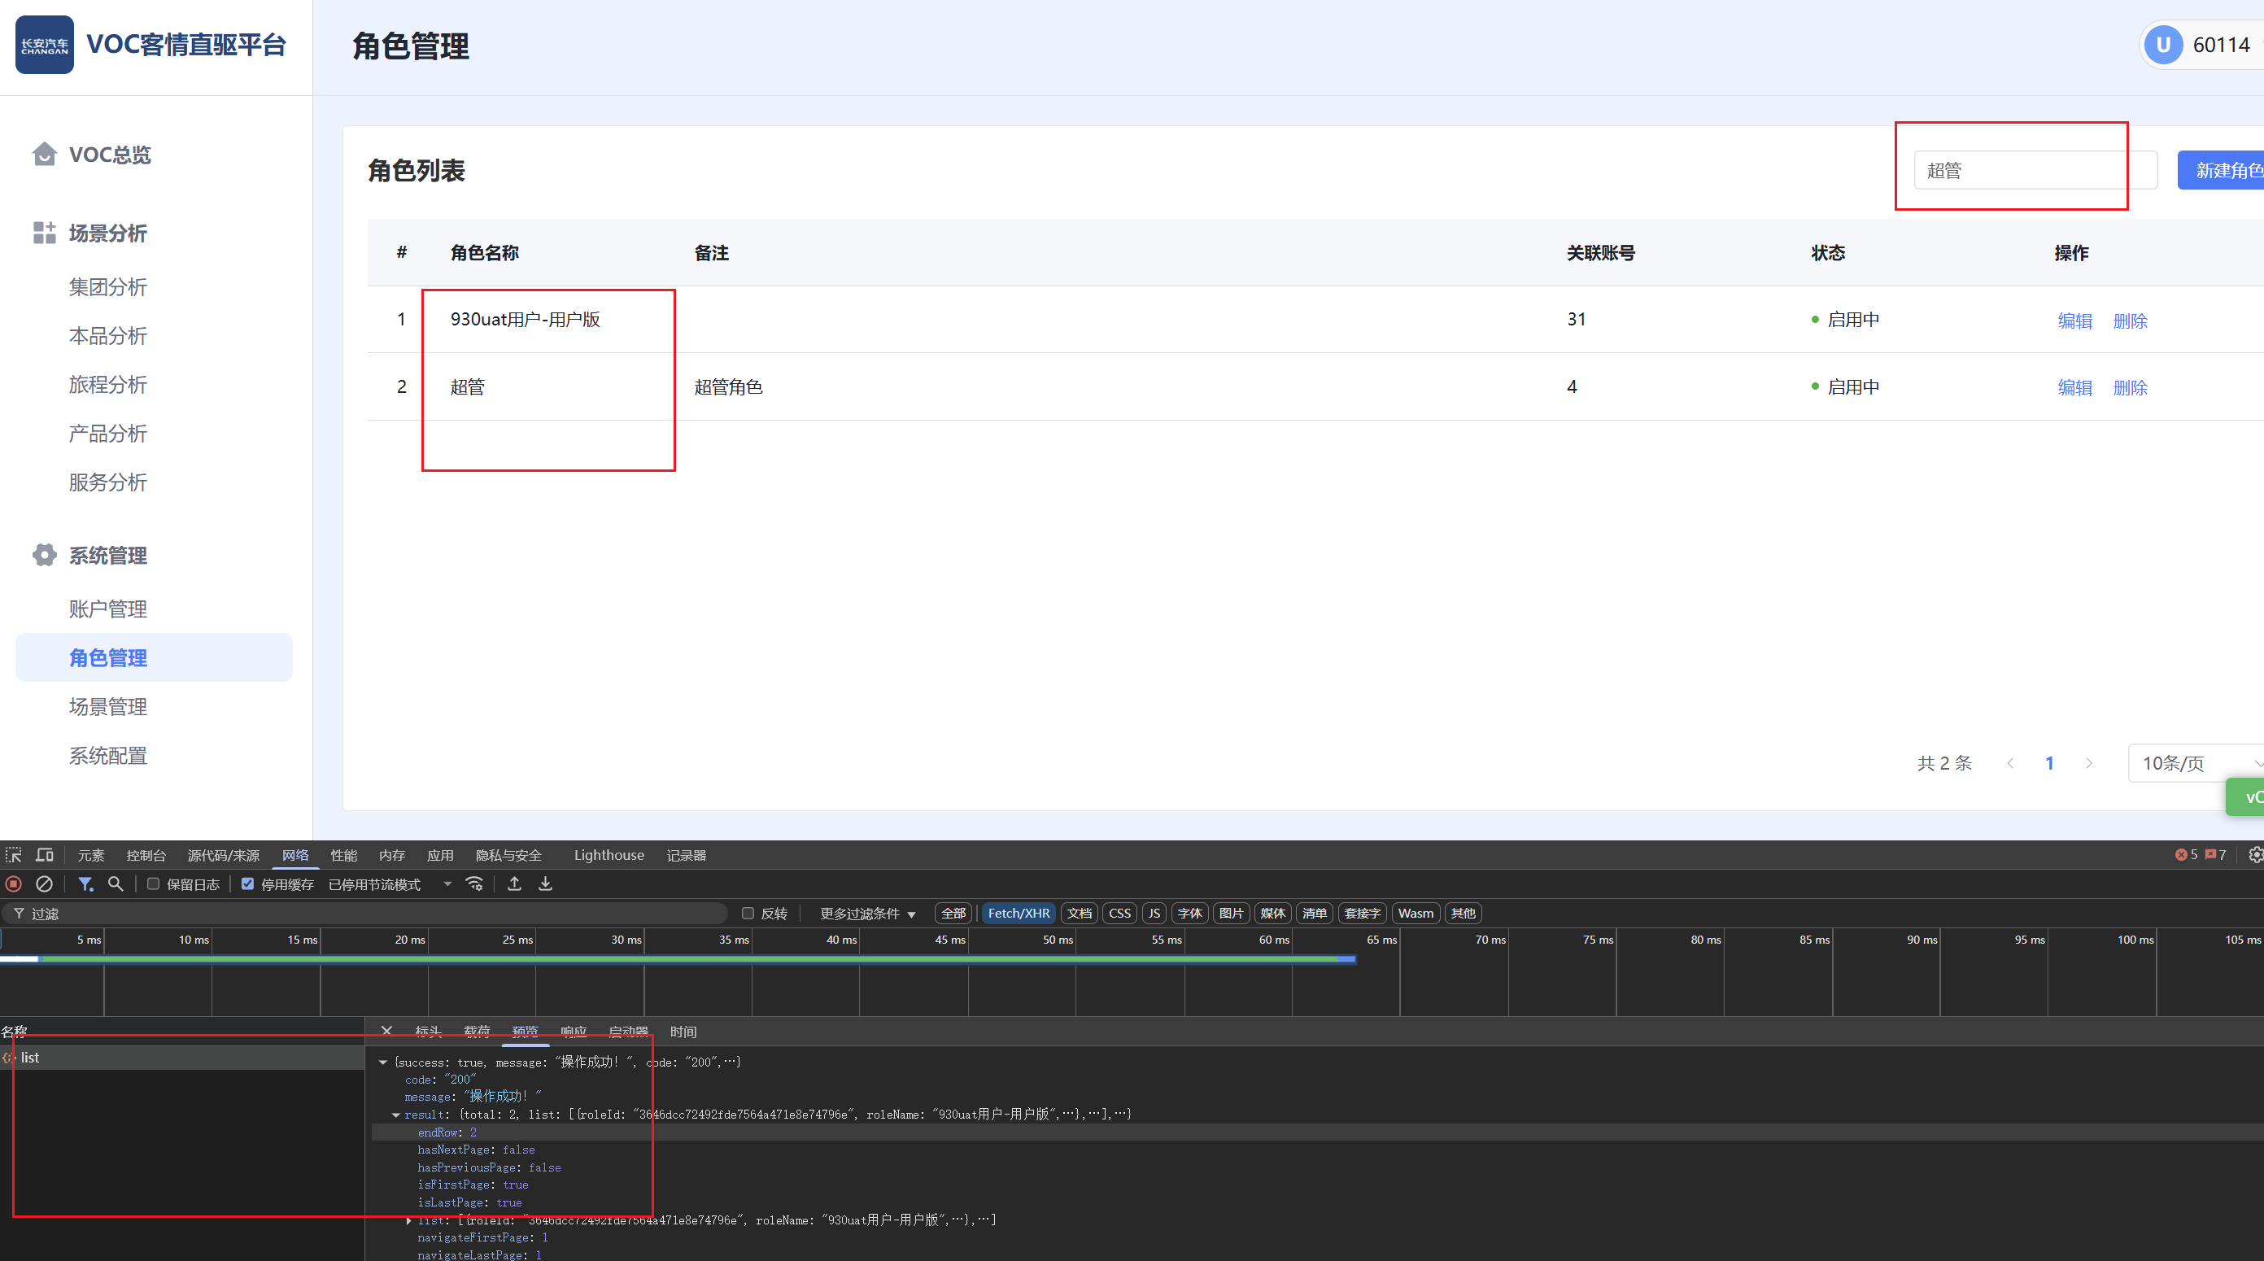Stop recording network log
The width and height of the screenshot is (2264, 1261).
[13, 884]
